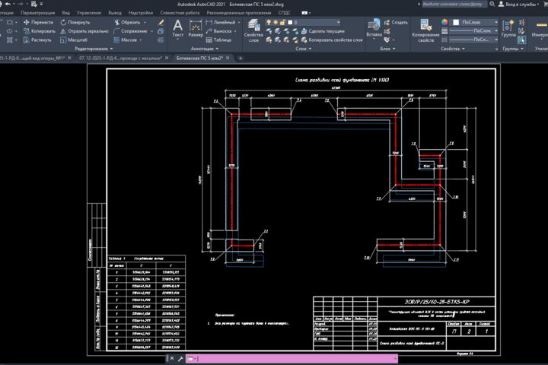The width and height of the screenshot is (548, 365).
Task: Click the Text (Текст) tool
Action: point(177,29)
